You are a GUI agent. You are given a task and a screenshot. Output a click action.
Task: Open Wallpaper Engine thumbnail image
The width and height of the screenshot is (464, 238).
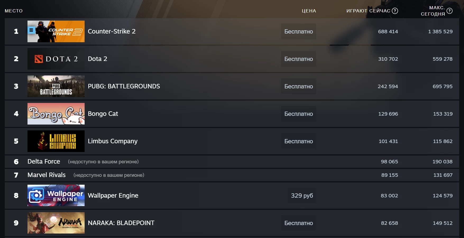point(56,196)
